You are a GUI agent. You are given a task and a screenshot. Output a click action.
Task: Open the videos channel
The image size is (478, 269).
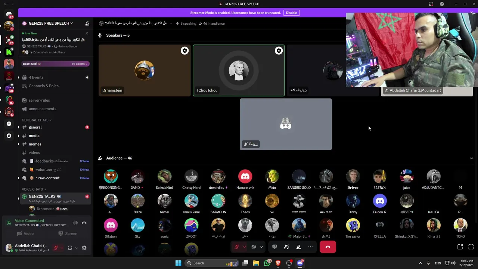click(x=55, y=152)
